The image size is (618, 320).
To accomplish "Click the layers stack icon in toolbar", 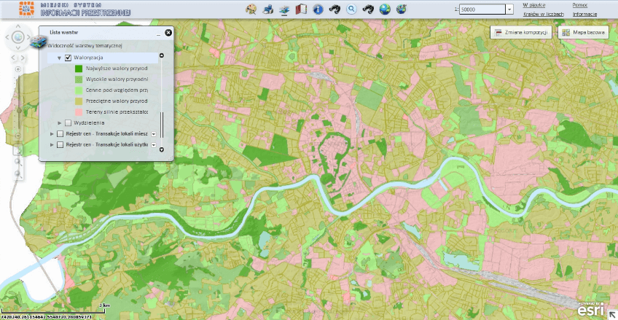I will pos(284,9).
